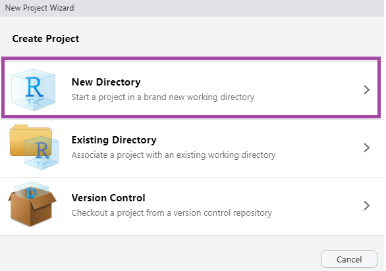386x271 pixels.
Task: Expand New Directory using its right chevron
Action: (x=366, y=89)
